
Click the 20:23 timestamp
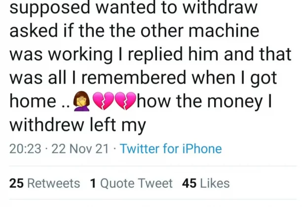pyautogui.click(x=25, y=148)
